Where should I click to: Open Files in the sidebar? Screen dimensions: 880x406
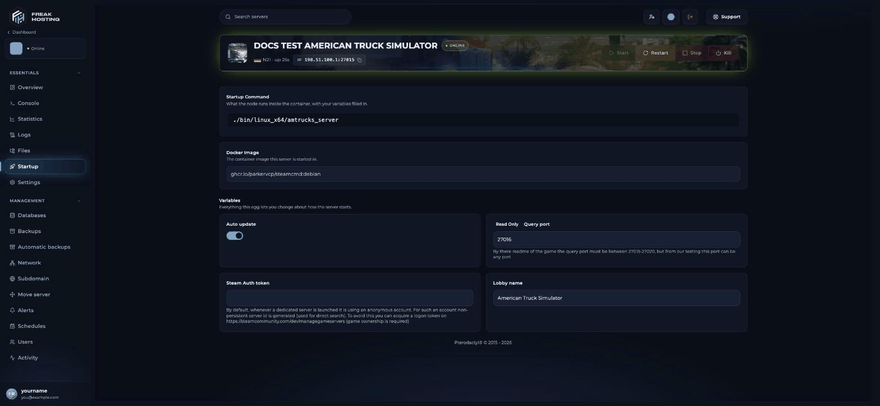point(45,150)
